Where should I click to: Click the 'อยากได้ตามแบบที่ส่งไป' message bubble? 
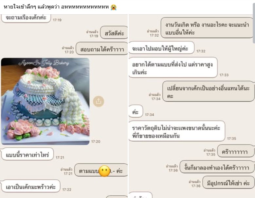(173, 67)
